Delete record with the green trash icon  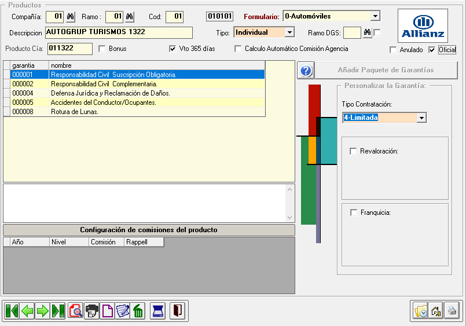[x=138, y=311]
